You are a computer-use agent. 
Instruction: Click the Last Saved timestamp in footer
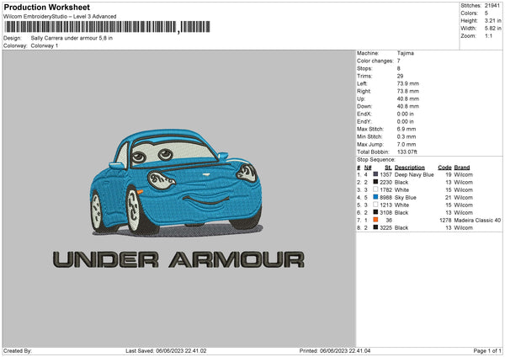(166, 351)
